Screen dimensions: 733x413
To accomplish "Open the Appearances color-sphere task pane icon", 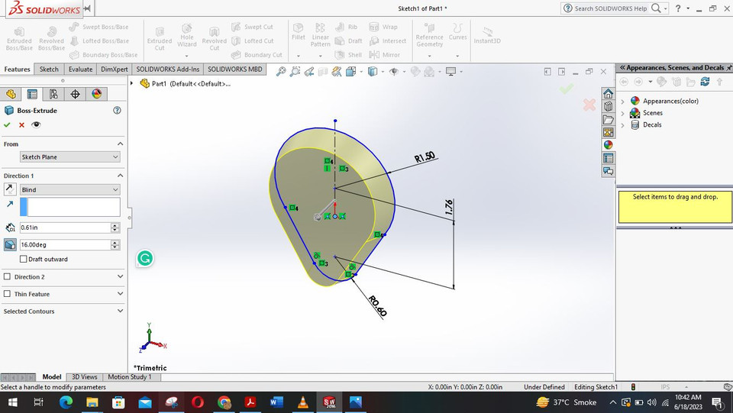I will pos(608,145).
